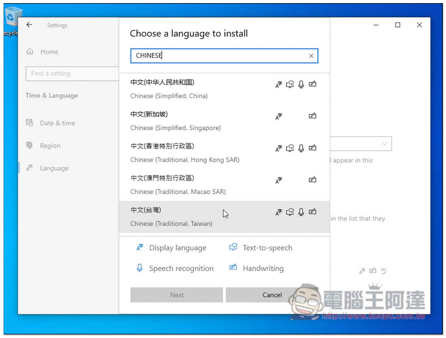Image resolution: width=446 pixels, height=338 pixels.
Task: Click the text-to-speech icon on the Hong Kong row
Action: pos(290,148)
